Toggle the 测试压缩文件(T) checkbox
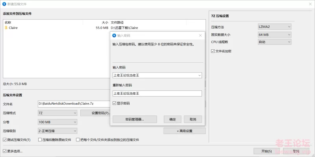The image size is (315, 157). click(5, 140)
